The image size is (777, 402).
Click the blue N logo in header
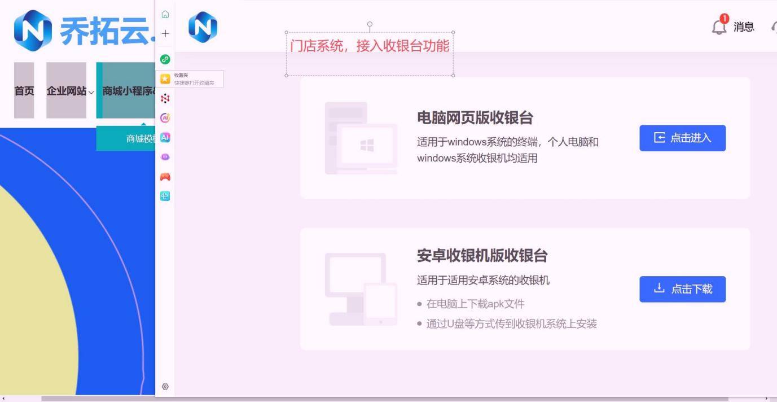pos(203,27)
